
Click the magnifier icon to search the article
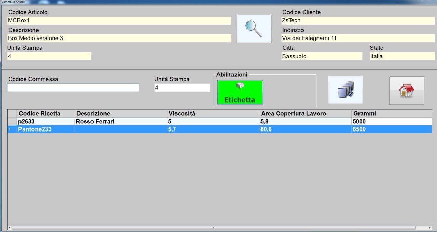pos(253,28)
